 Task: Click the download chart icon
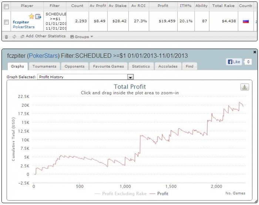click(245, 87)
